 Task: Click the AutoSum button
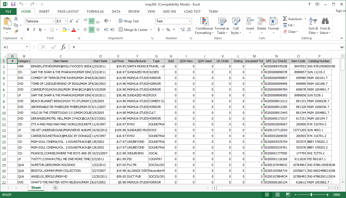[x=293, y=19]
